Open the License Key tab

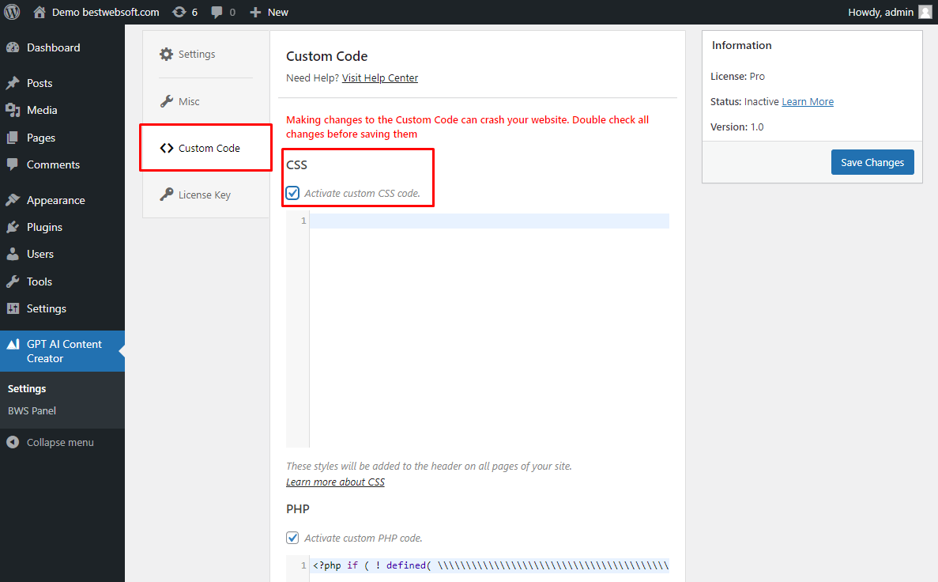(205, 195)
